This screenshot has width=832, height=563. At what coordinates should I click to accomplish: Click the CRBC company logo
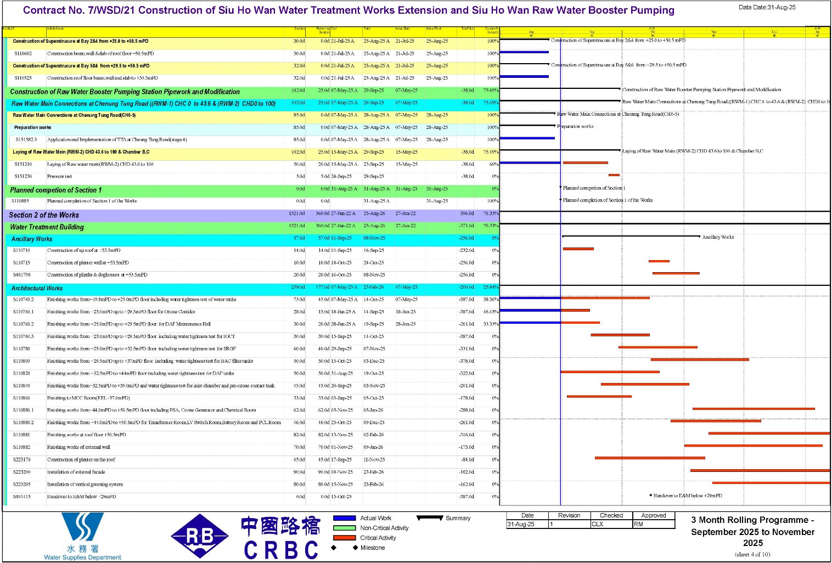280,537
